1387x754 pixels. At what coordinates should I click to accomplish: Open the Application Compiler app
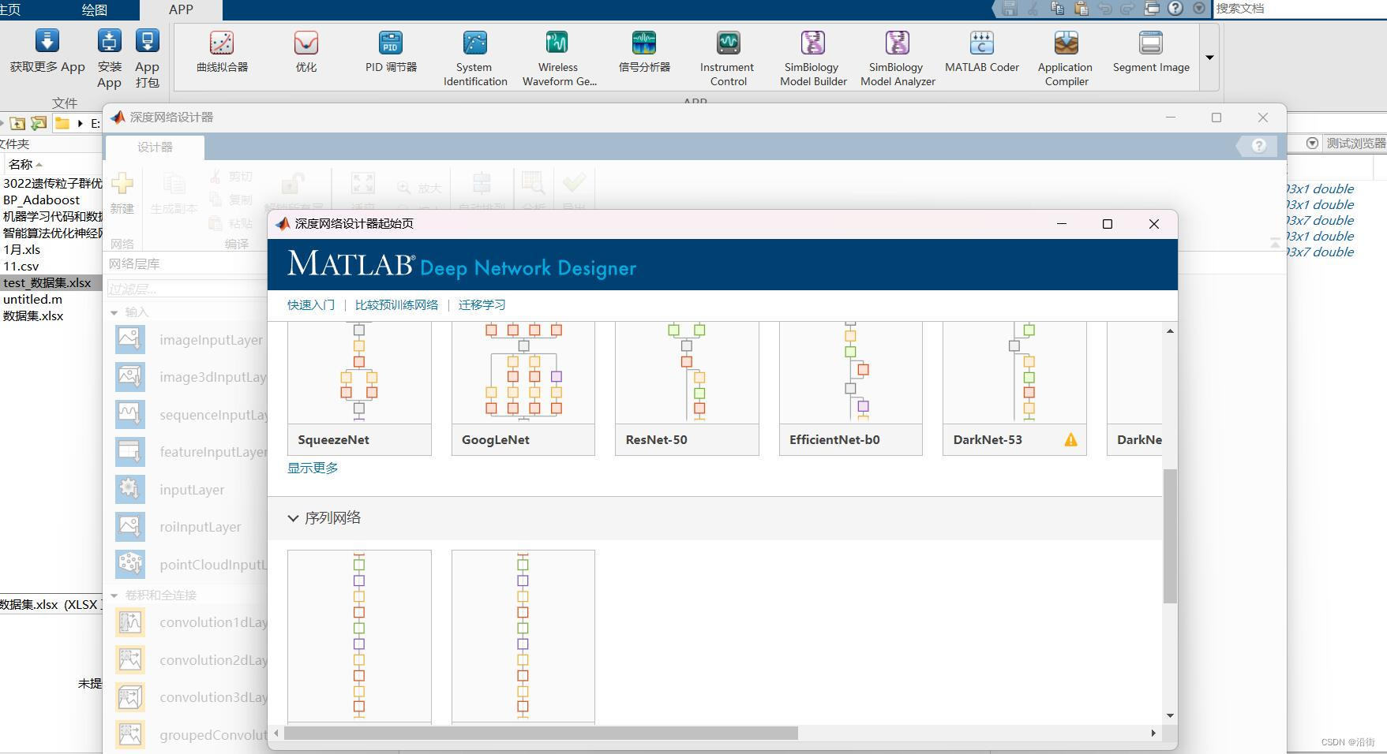pos(1066,43)
